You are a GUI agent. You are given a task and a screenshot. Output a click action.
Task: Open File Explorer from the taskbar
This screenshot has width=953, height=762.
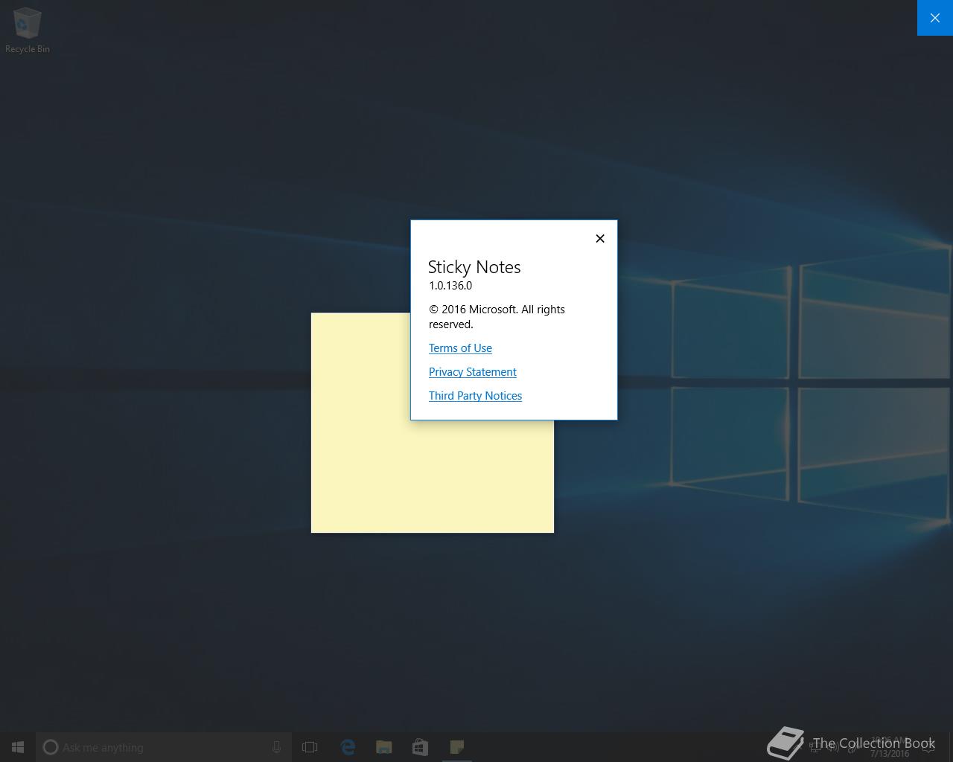[x=383, y=747]
